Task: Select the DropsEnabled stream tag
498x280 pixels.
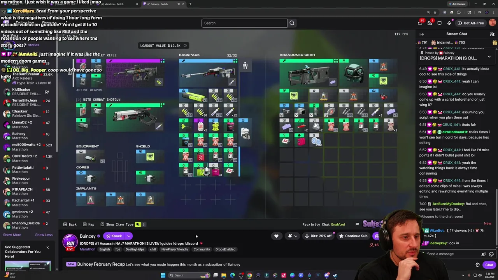Action: tap(225, 249)
